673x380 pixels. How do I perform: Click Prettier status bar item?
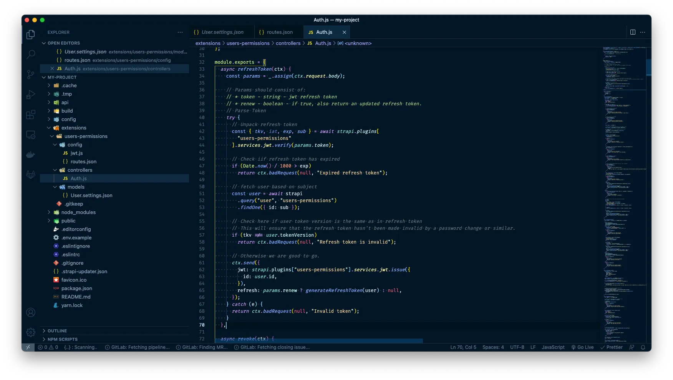pyautogui.click(x=612, y=347)
